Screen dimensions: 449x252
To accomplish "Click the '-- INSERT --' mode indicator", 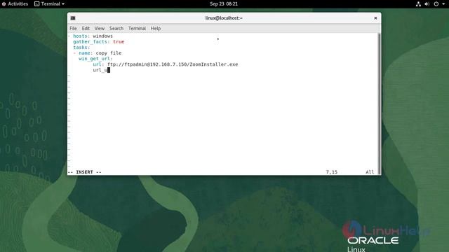I will [85, 172].
